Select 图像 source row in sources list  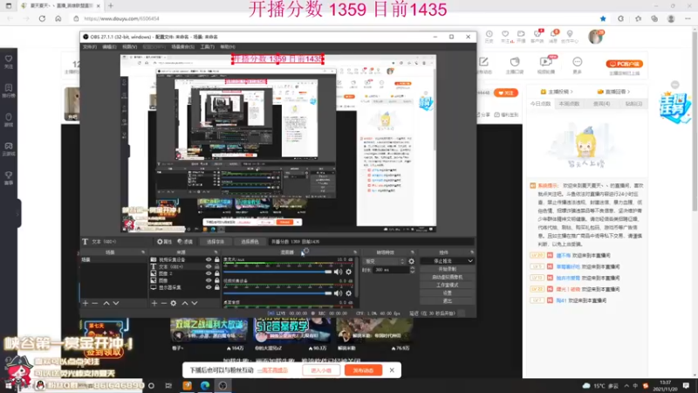pyautogui.click(x=185, y=280)
